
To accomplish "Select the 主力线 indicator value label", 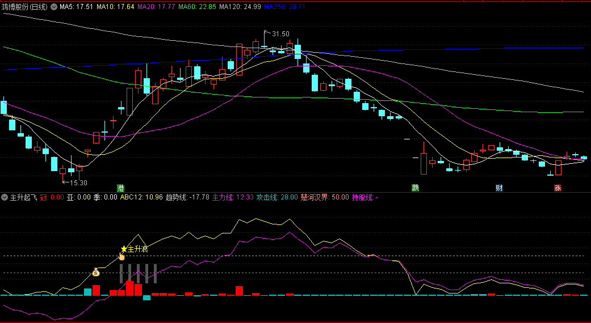I will [x=232, y=197].
